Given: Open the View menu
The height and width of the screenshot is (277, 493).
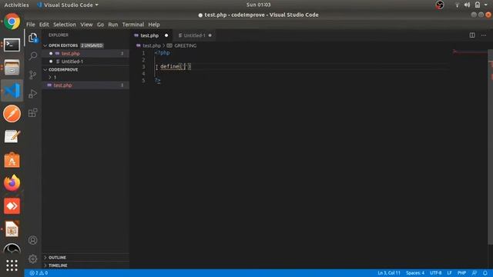Looking at the screenshot, I should pos(86,25).
